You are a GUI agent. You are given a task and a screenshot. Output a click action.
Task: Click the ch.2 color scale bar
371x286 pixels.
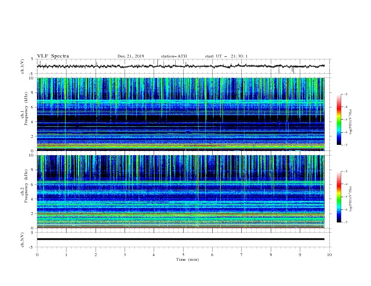pyautogui.click(x=339, y=197)
